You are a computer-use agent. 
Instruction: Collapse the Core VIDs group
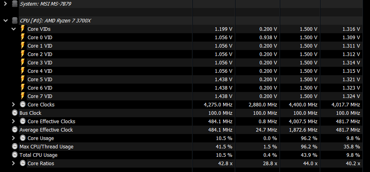click(14, 29)
